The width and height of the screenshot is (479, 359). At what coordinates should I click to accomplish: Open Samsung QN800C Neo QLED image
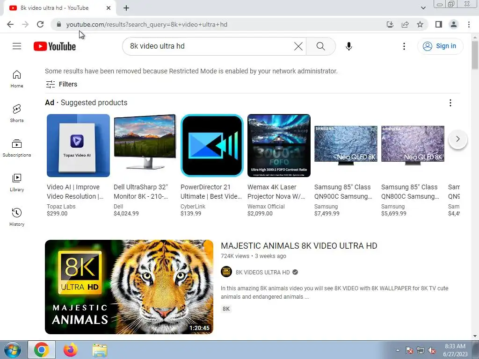tap(413, 146)
